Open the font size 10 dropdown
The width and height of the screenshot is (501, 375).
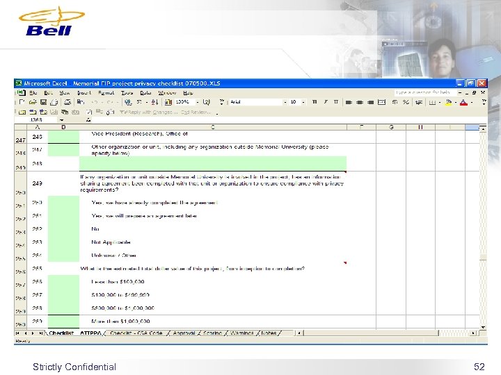click(x=303, y=102)
